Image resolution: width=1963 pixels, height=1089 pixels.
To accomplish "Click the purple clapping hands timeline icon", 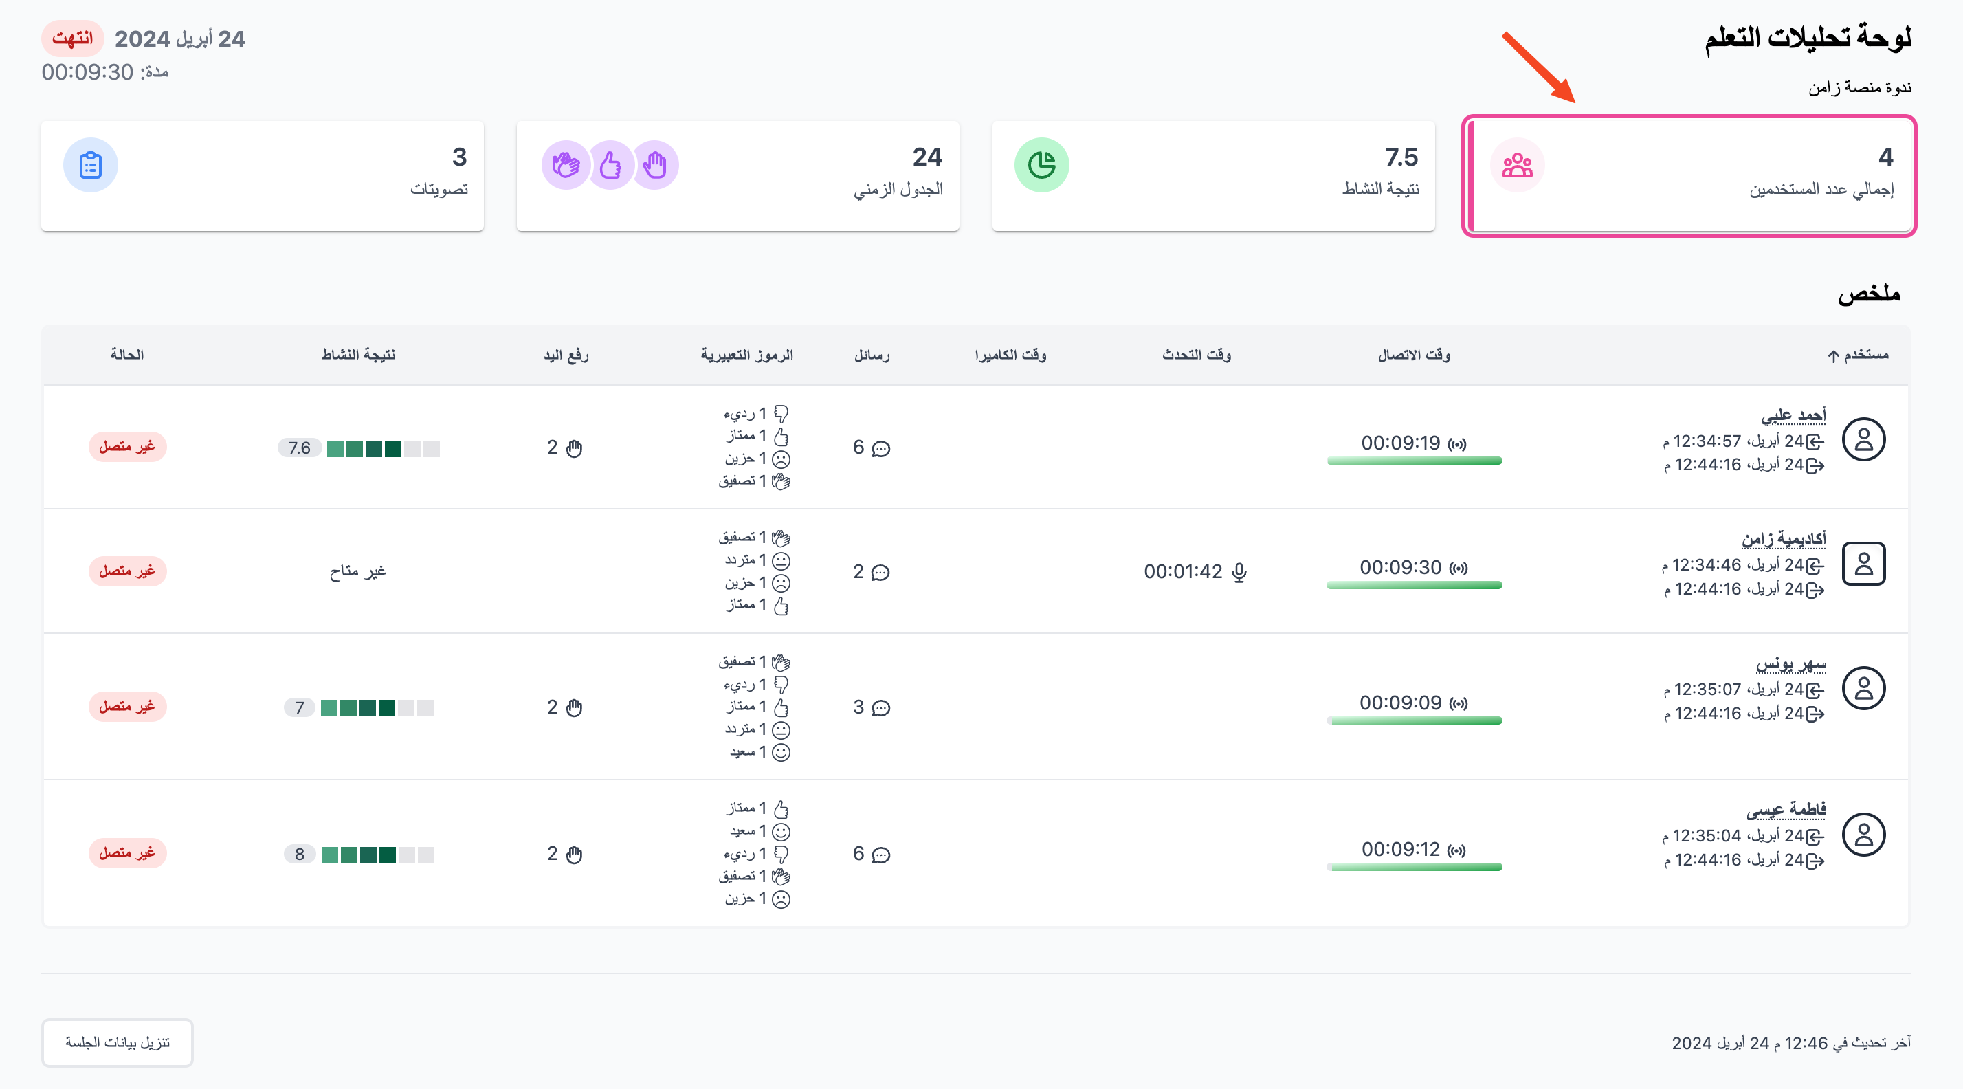I will pos(566,166).
